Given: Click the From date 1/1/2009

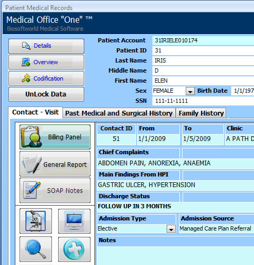Looking at the screenshot, I should 158,139.
